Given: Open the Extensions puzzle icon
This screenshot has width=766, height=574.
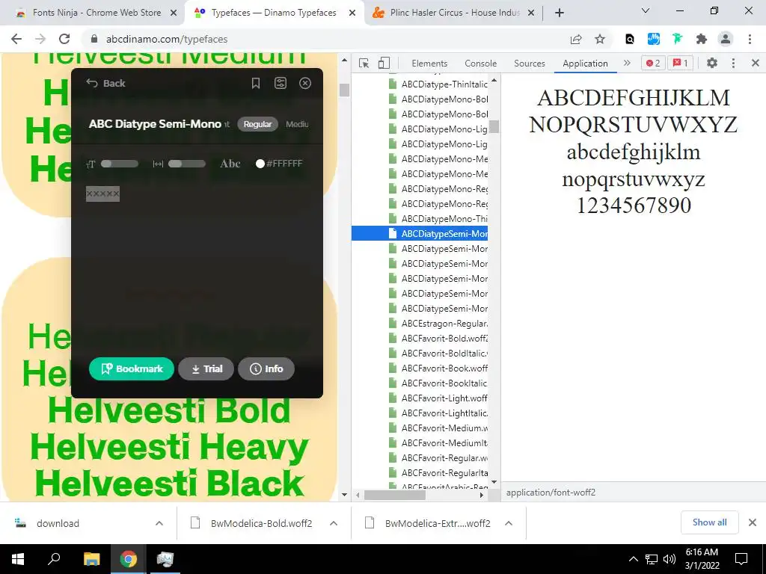Looking at the screenshot, I should (702, 39).
